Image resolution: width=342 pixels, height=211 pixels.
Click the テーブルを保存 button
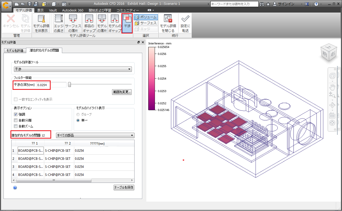click(124, 187)
